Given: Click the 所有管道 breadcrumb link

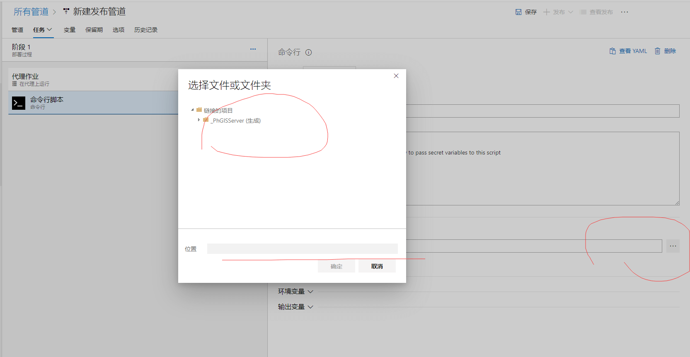Looking at the screenshot, I should 31,12.
